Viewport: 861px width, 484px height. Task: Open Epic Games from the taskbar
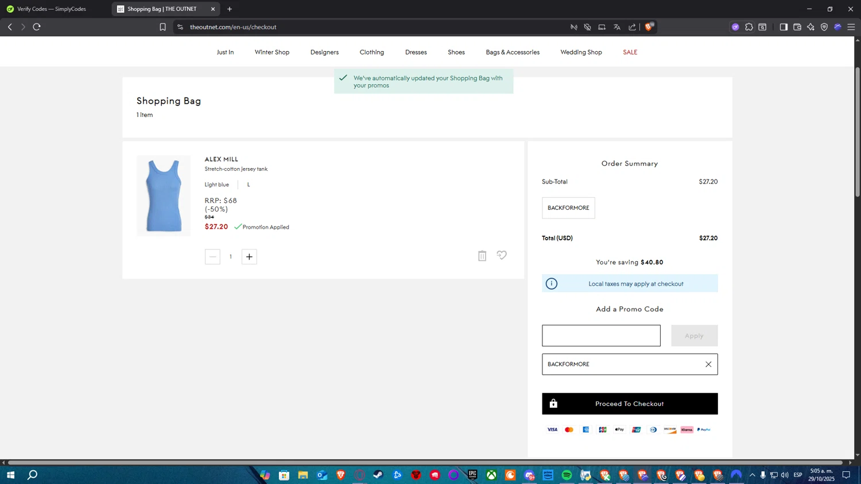(472, 475)
